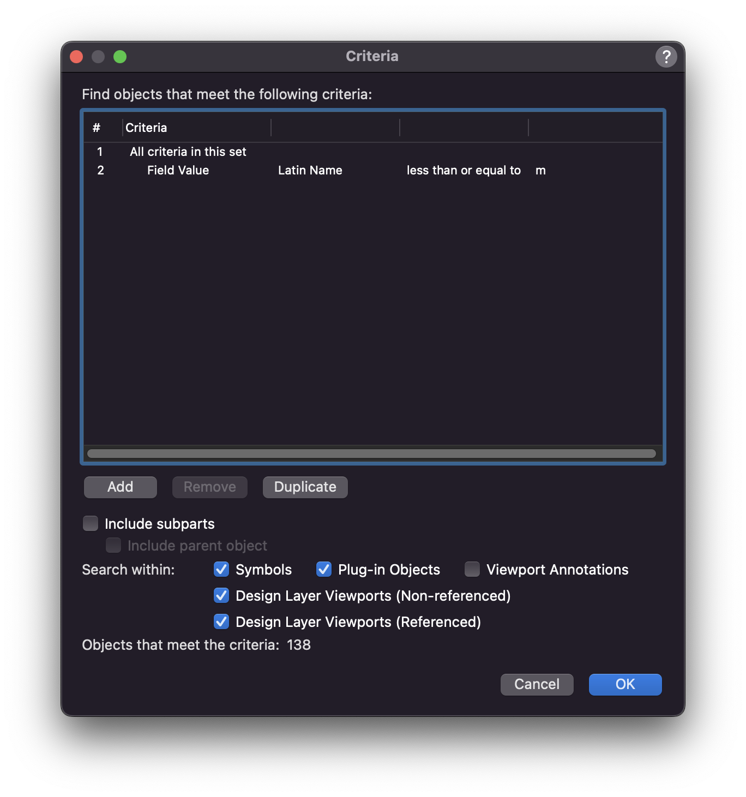Open help with the question mark icon
Image resolution: width=746 pixels, height=797 pixels.
[x=666, y=57]
